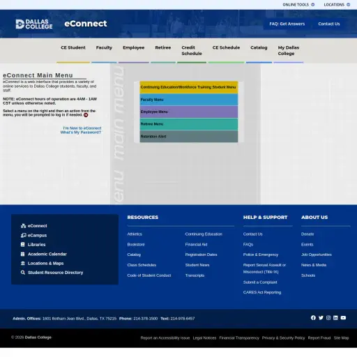Screen dimensions: 357x357
Task: Open FAQs footer link
Action: click(248, 245)
